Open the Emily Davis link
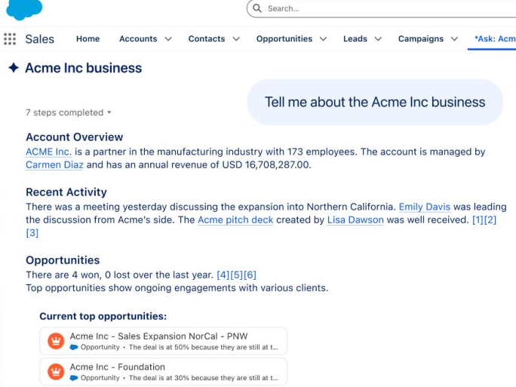Screen dimensions: 516x387 425,207
